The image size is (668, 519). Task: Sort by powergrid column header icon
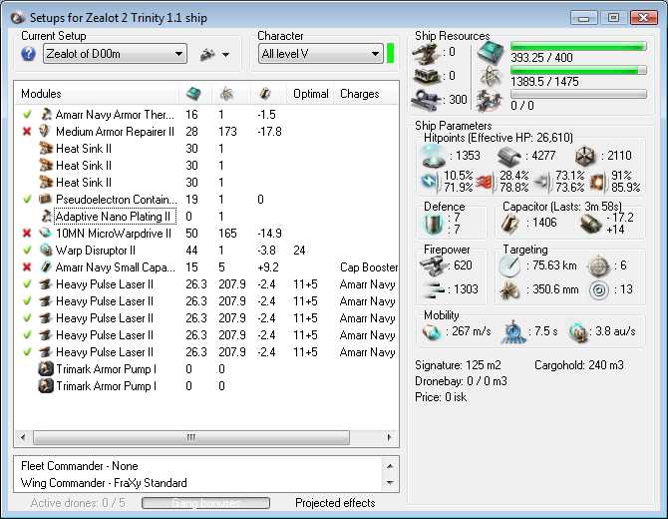coord(226,94)
